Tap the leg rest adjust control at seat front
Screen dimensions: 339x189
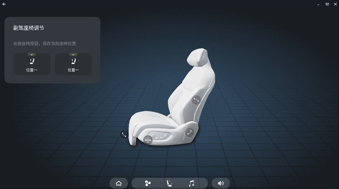click(124, 135)
